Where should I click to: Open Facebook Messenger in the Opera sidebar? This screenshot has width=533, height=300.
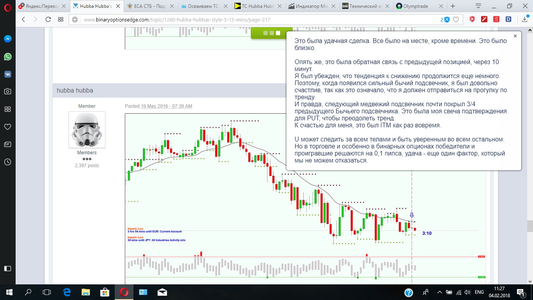[8, 39]
